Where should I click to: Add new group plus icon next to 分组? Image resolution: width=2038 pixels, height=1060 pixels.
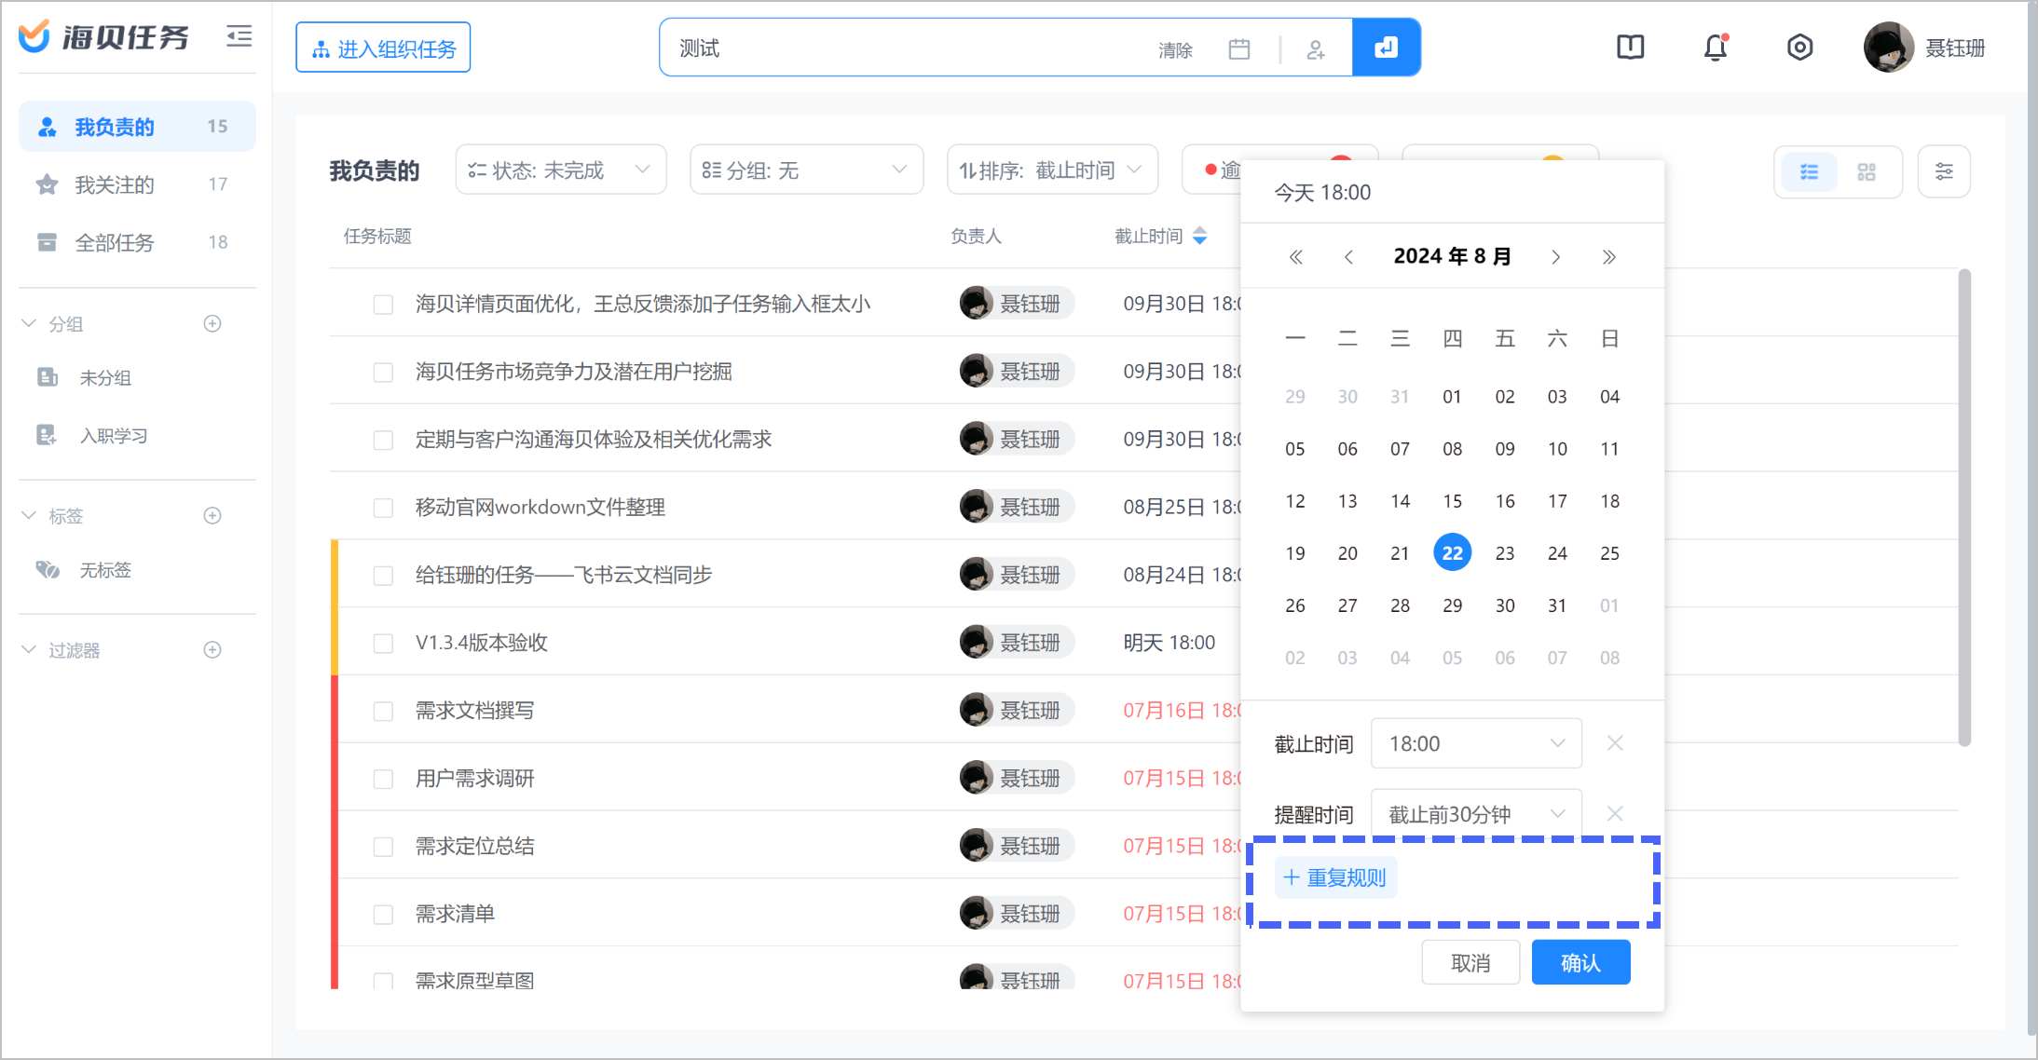(x=212, y=323)
